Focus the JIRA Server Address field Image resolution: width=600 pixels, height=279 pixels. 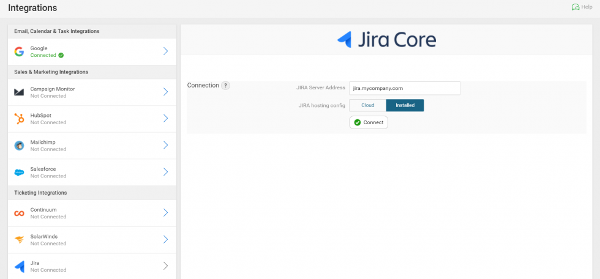tap(405, 88)
